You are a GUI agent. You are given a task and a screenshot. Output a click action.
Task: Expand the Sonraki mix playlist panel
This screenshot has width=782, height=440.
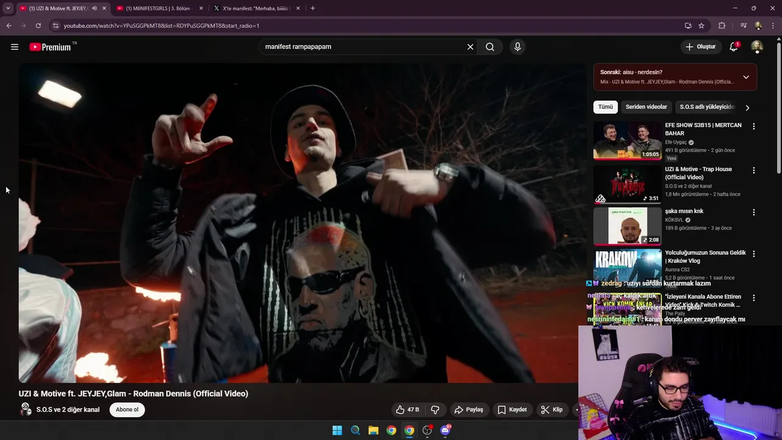[746, 77]
